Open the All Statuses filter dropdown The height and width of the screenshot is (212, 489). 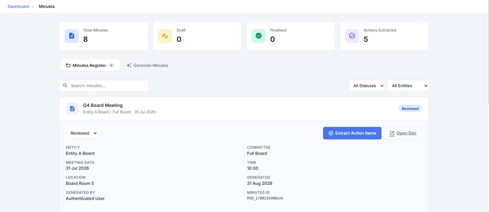[x=367, y=86]
